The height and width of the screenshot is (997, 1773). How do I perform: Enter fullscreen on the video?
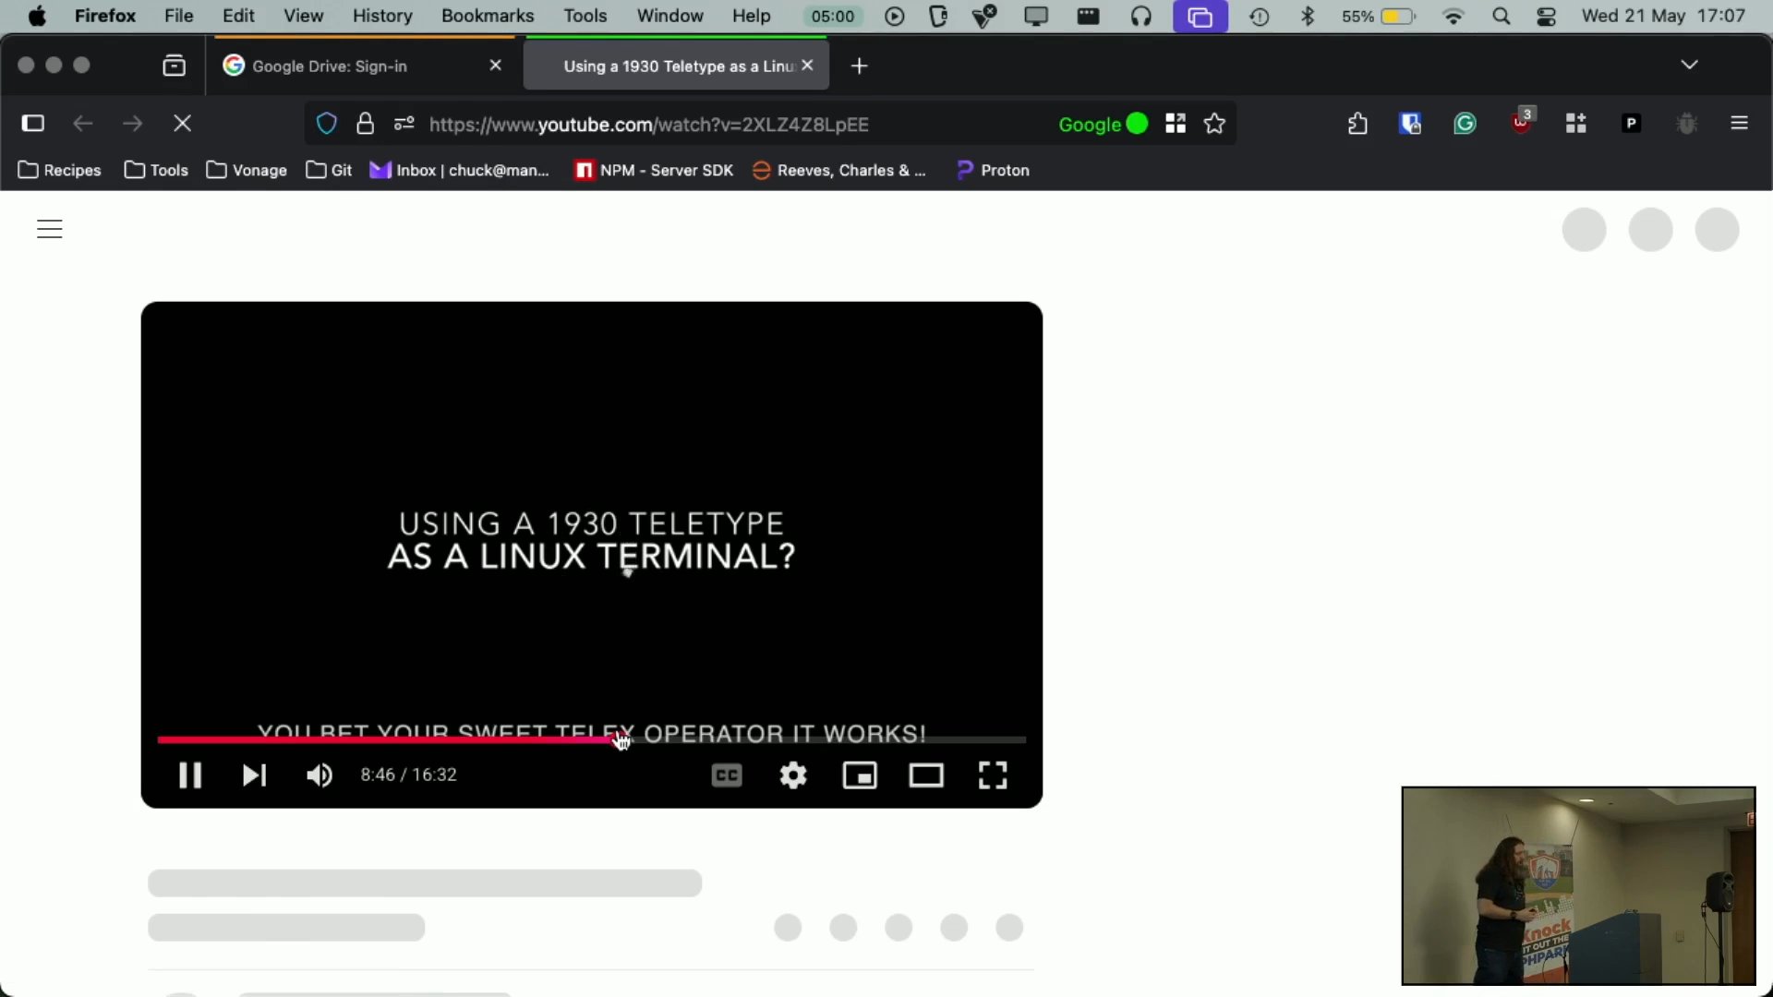(x=992, y=775)
